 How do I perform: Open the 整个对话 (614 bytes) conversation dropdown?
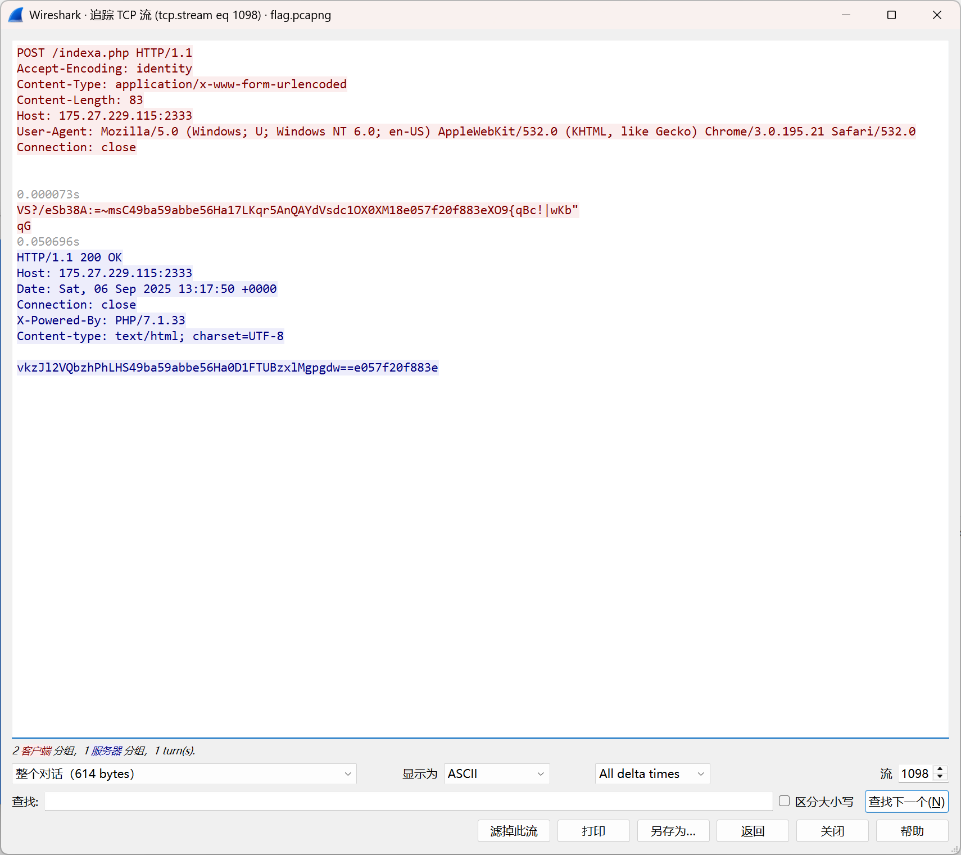184,773
